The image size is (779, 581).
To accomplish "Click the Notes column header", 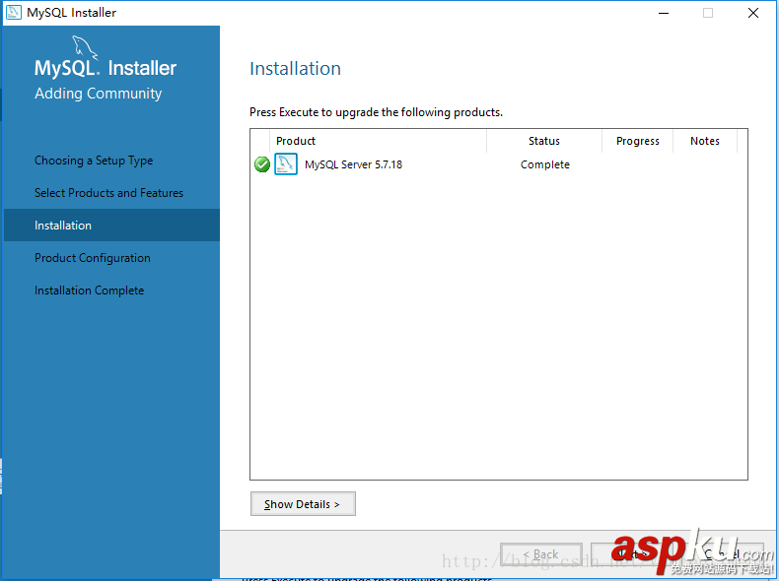I will [x=705, y=141].
